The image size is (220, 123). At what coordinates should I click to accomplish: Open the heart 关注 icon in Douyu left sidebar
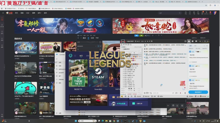(2, 19)
